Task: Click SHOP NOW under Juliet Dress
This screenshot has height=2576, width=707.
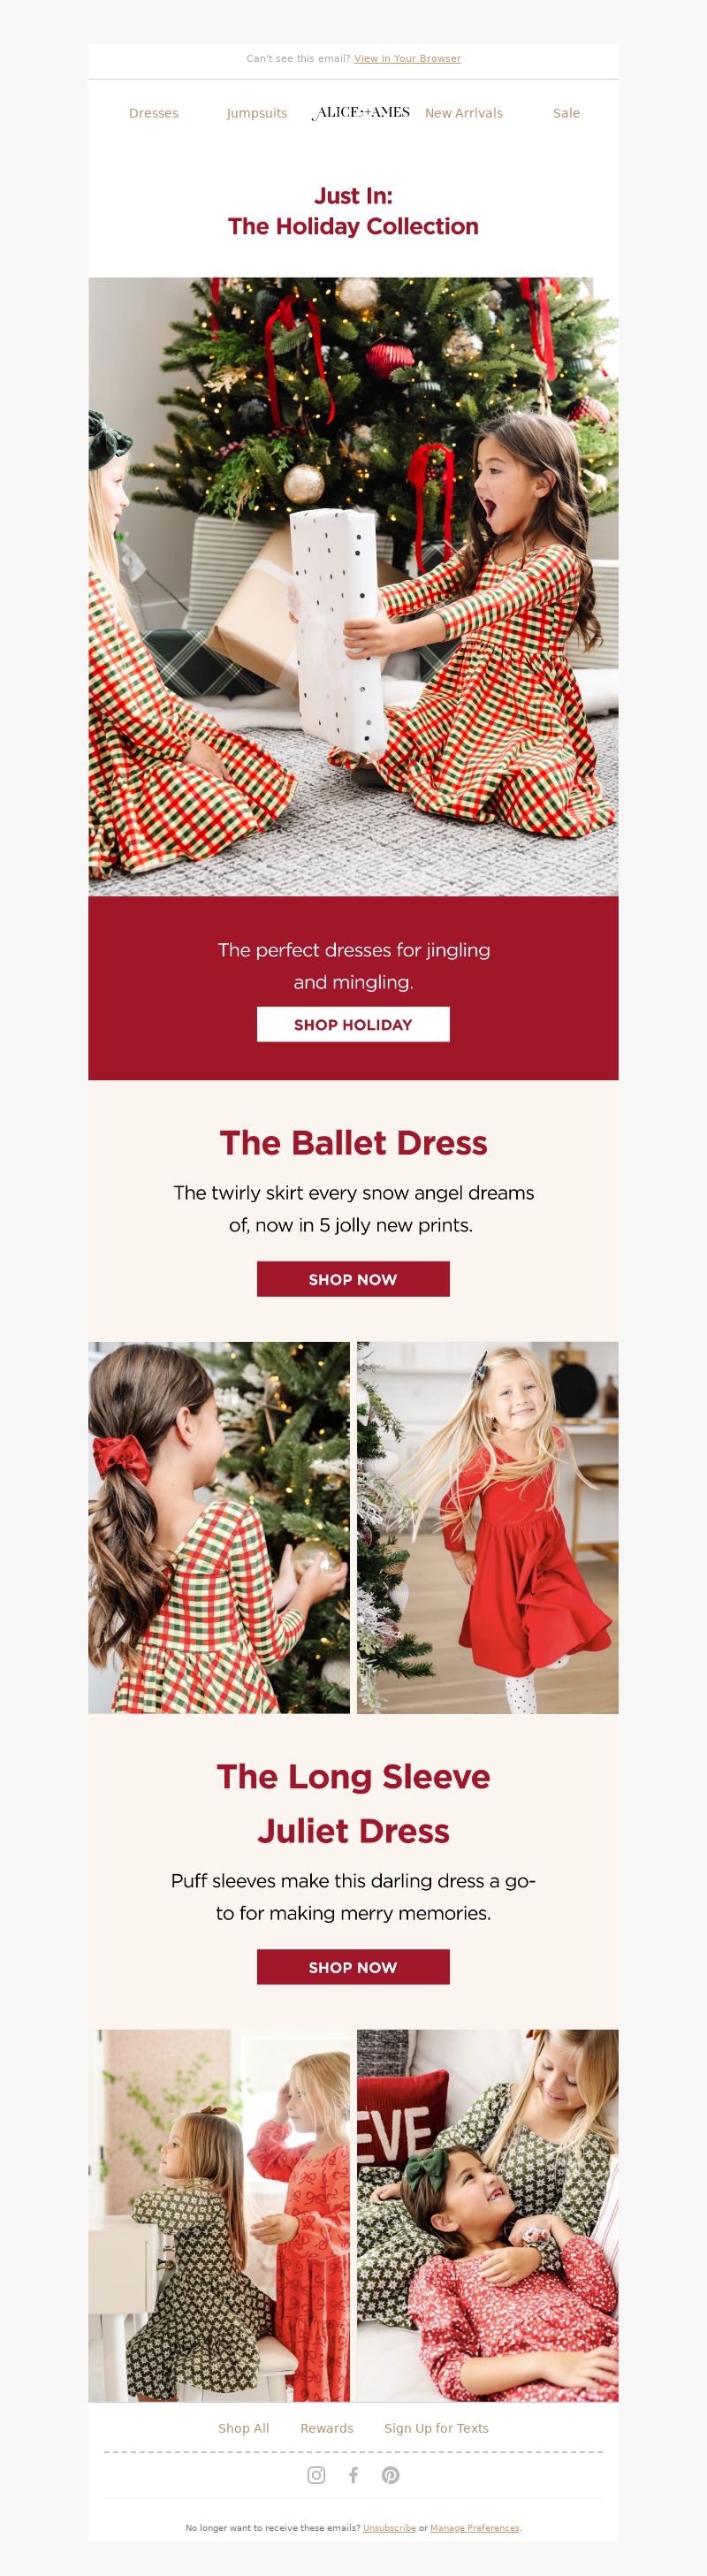Action: pyautogui.click(x=353, y=1967)
